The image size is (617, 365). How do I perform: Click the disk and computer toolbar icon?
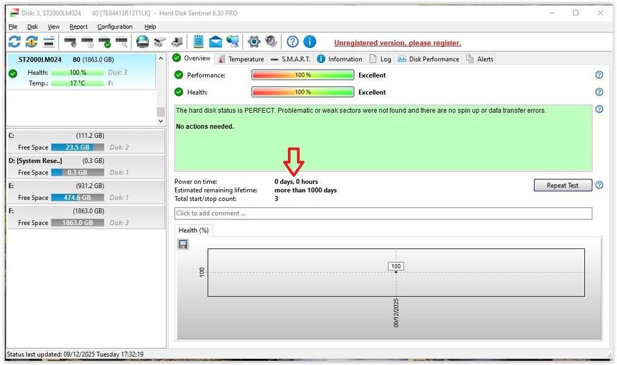[x=177, y=41]
